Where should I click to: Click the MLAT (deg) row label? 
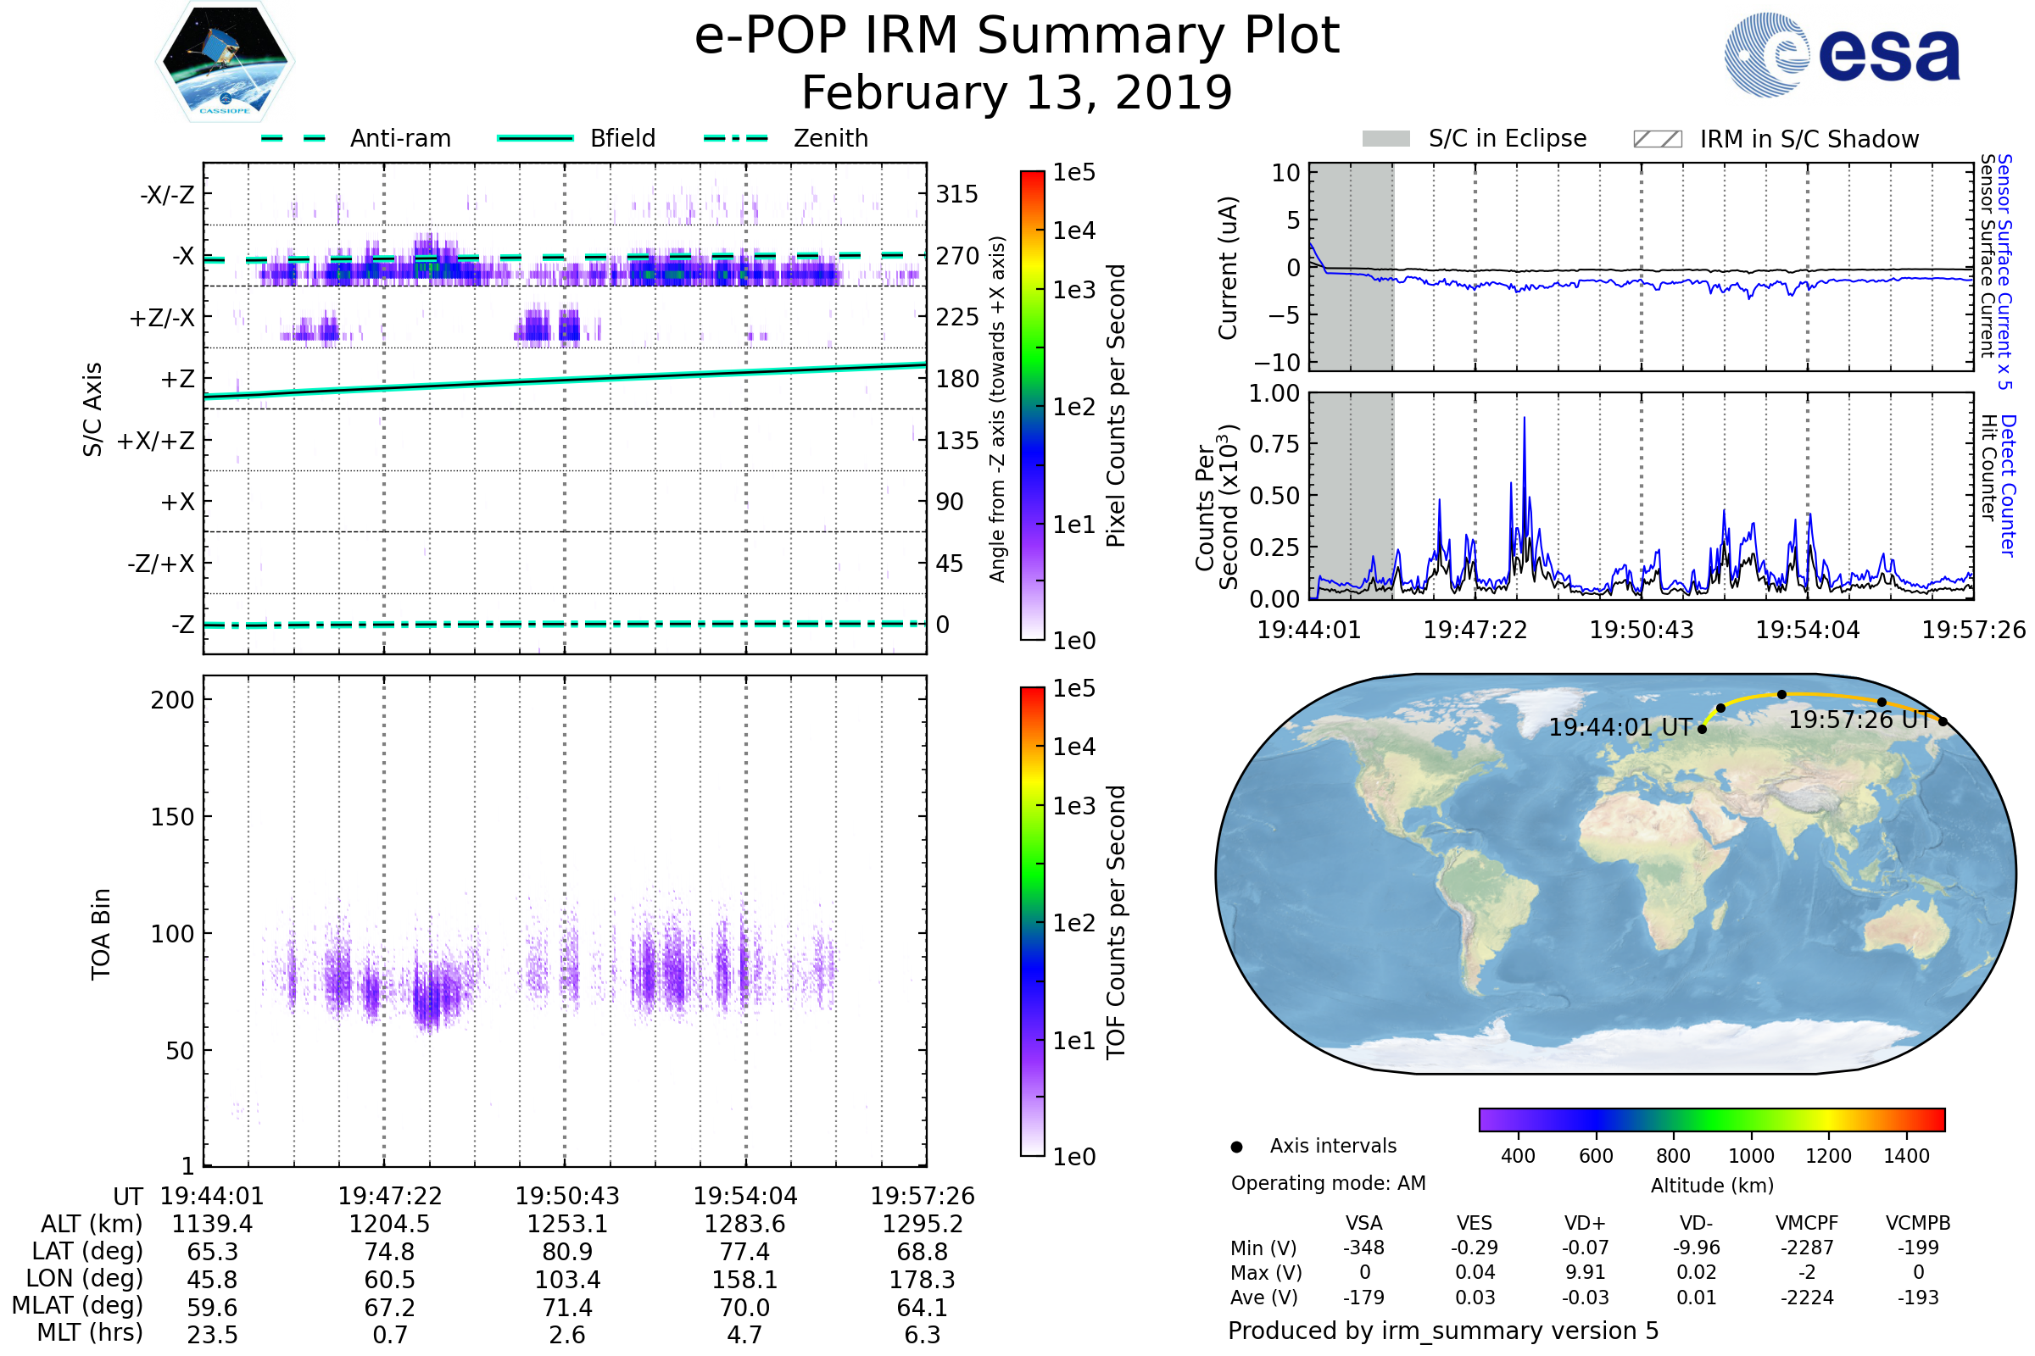pos(78,1305)
